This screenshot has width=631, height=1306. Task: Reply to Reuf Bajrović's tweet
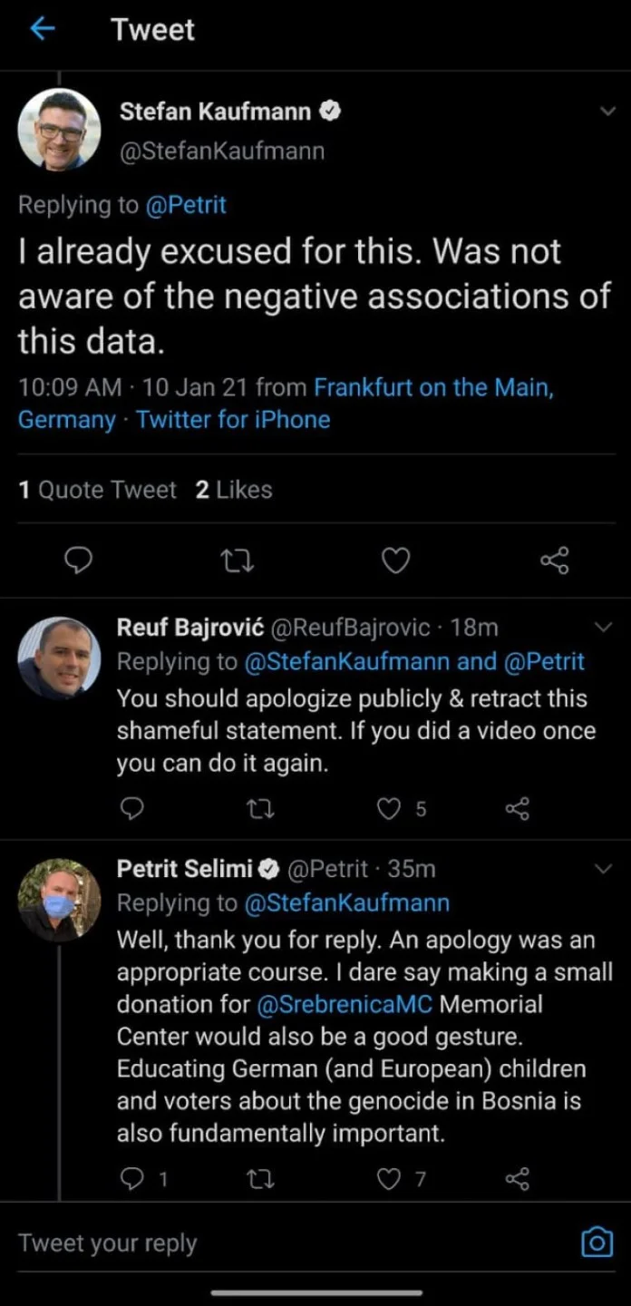click(x=131, y=807)
